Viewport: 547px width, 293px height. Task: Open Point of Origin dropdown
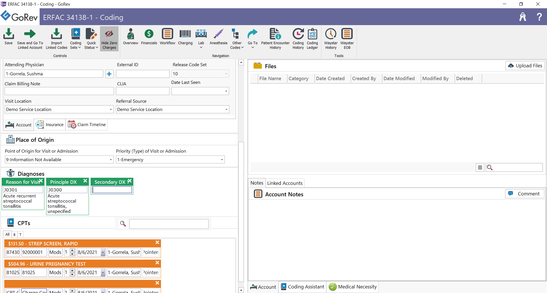click(111, 160)
